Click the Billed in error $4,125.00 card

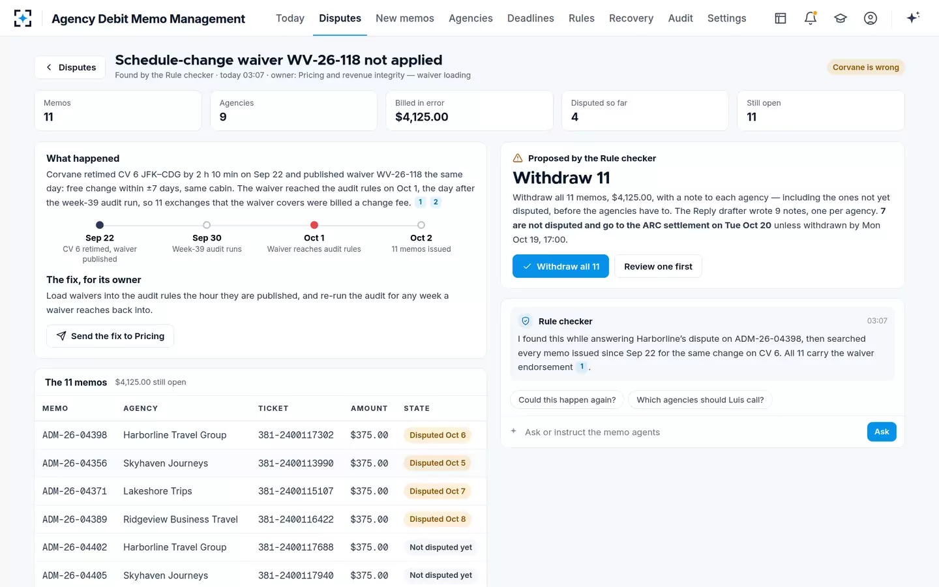469,110
